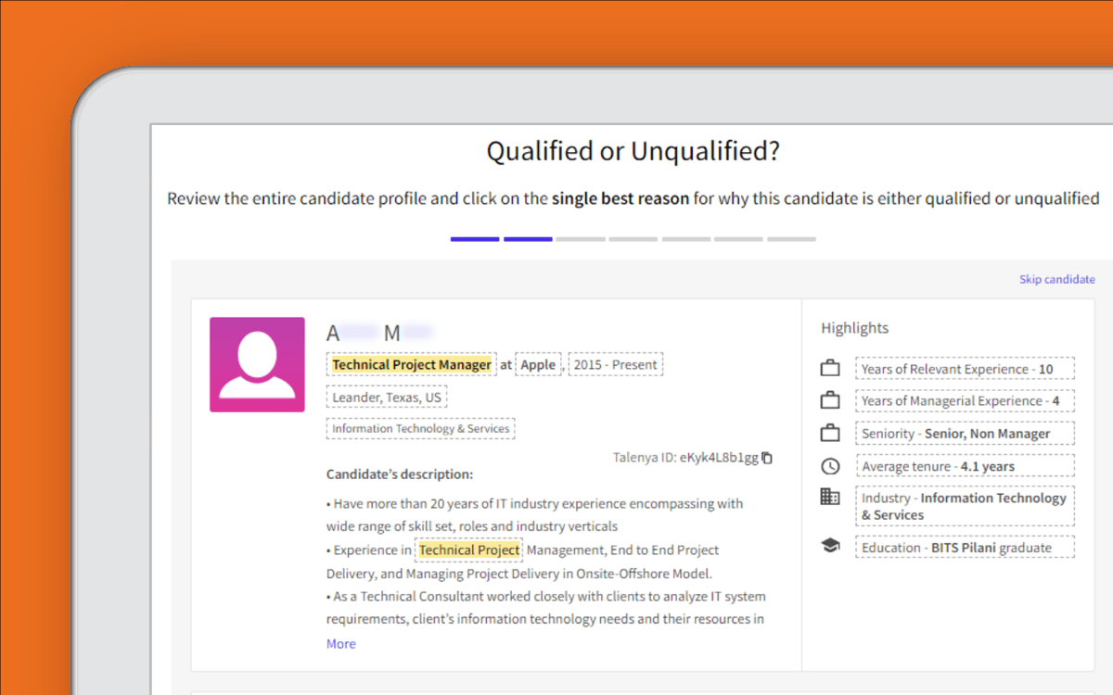Screen dimensions: 1113x695
Task: Click the Qualified or Unqualified? title
Action: [633, 151]
